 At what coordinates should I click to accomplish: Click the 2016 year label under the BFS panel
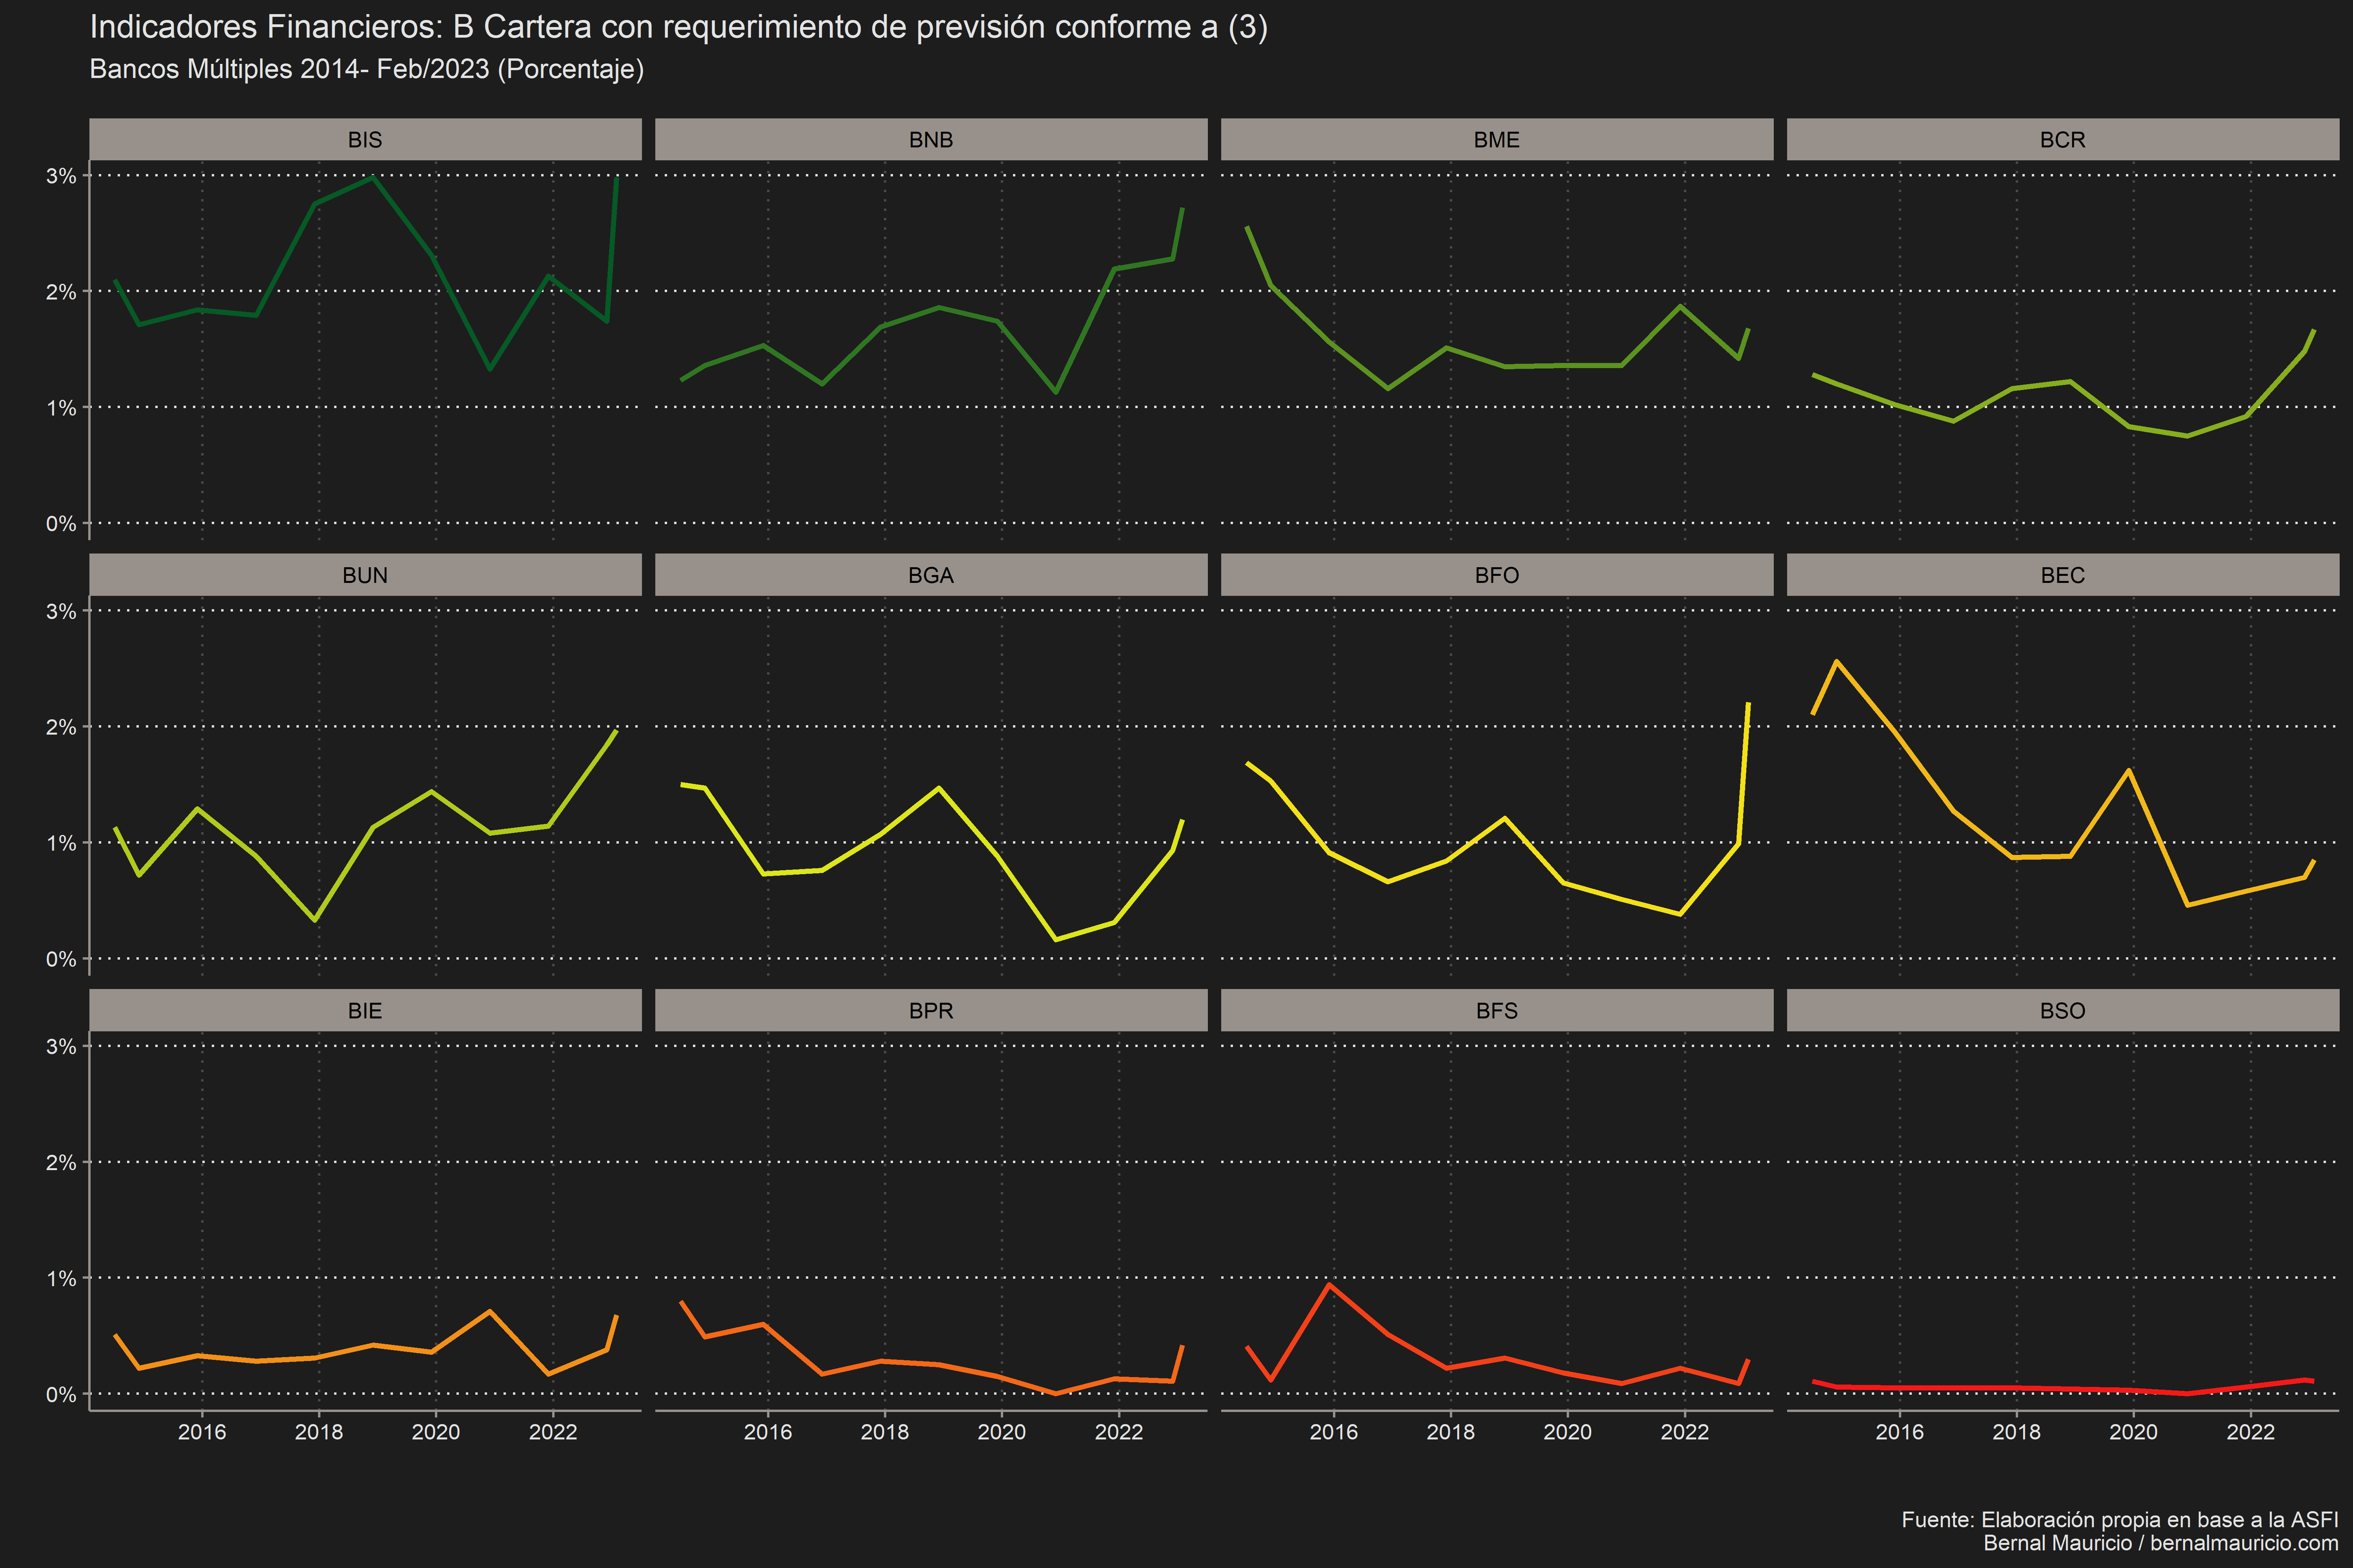click(1334, 1432)
